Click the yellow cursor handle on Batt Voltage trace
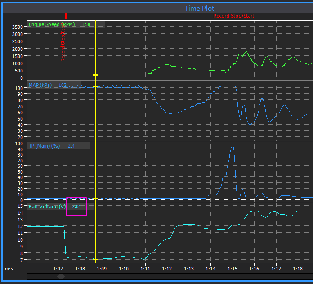Viewport: 313px width, 284px height. pos(96,259)
